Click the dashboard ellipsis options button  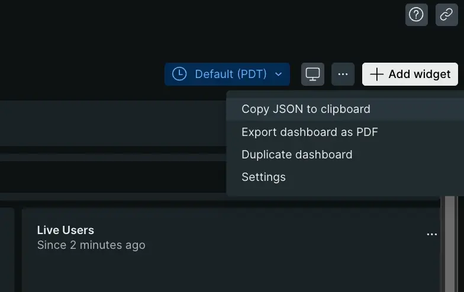[x=343, y=74]
